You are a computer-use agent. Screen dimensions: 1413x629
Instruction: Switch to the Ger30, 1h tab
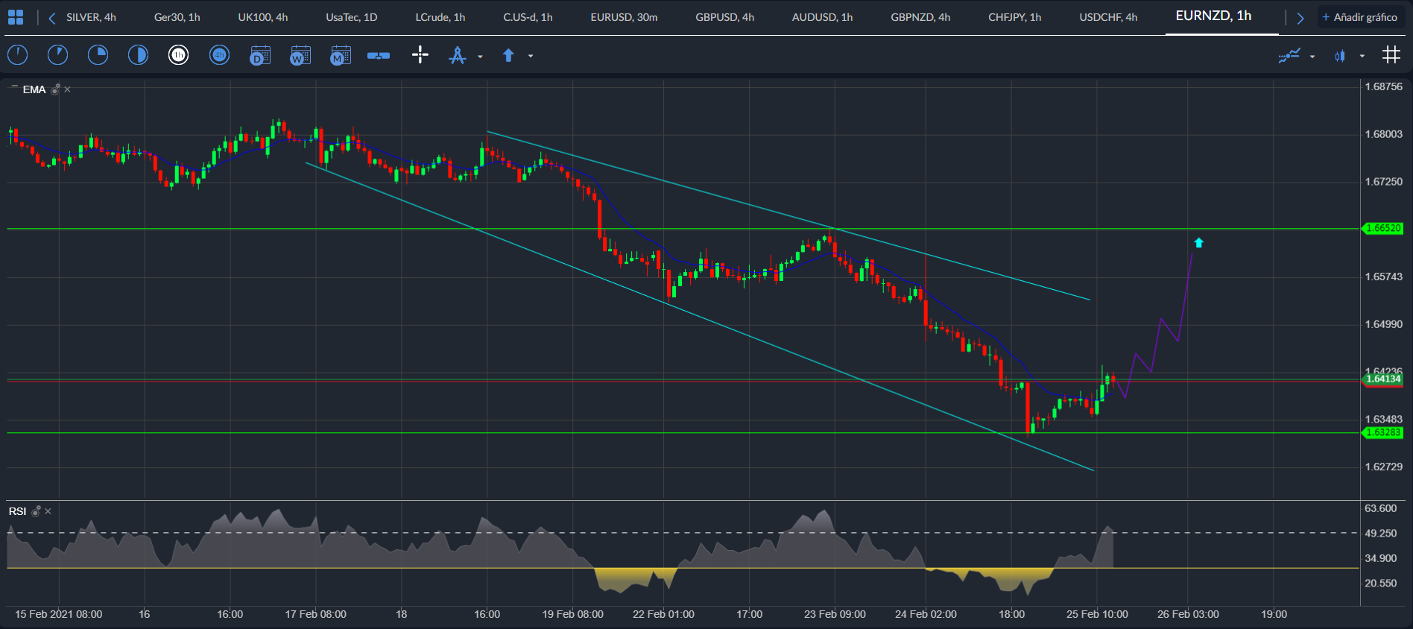[x=177, y=17]
